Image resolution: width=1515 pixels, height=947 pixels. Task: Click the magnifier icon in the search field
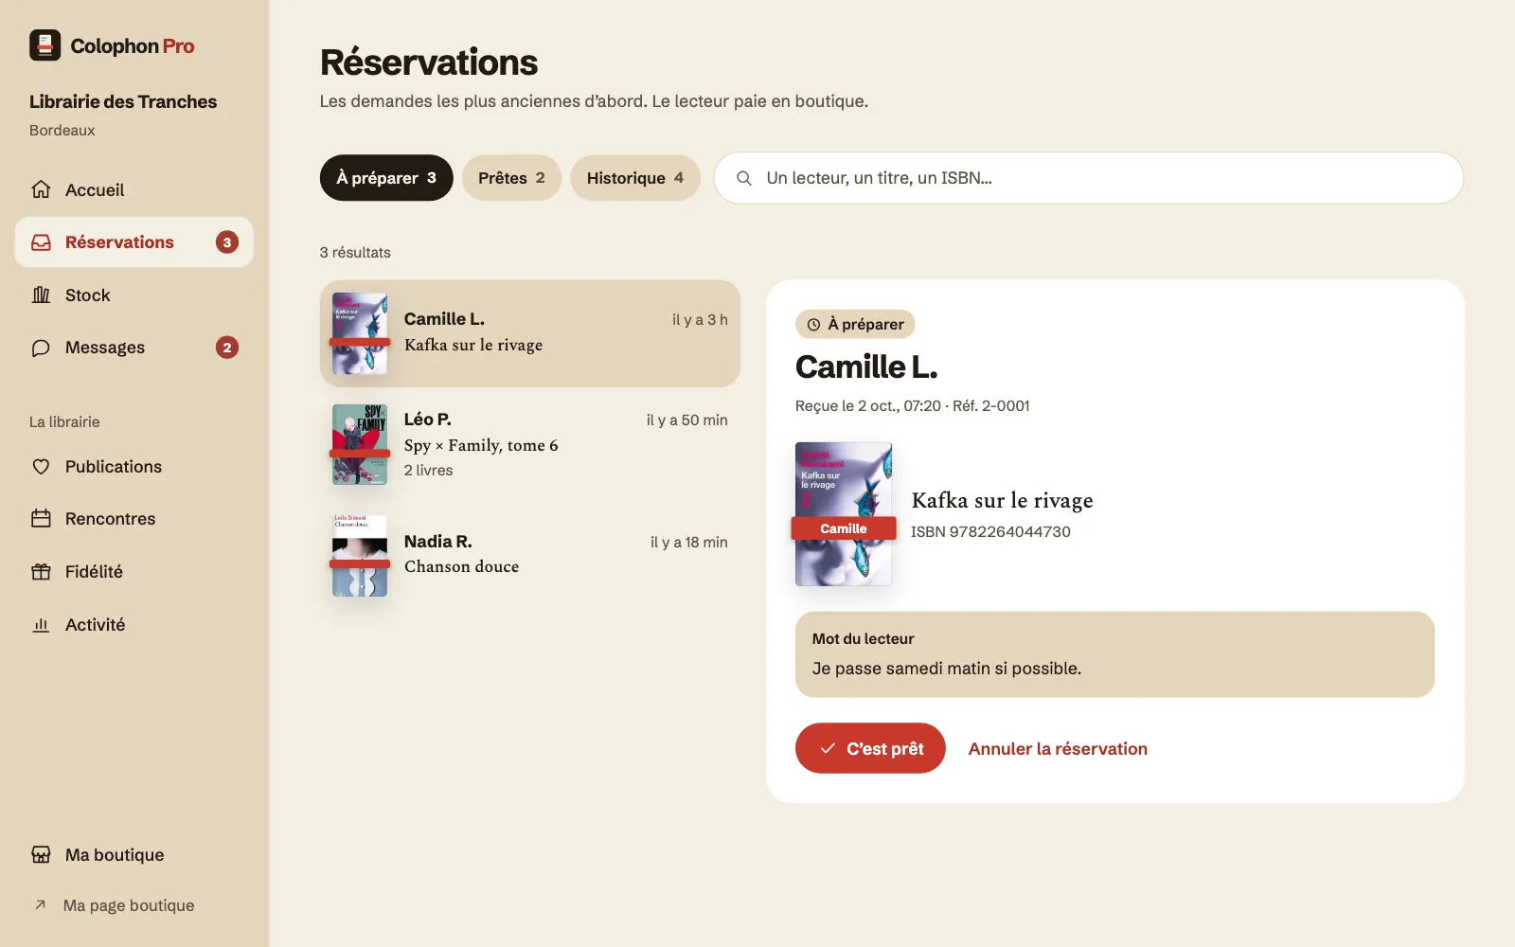pos(744,178)
